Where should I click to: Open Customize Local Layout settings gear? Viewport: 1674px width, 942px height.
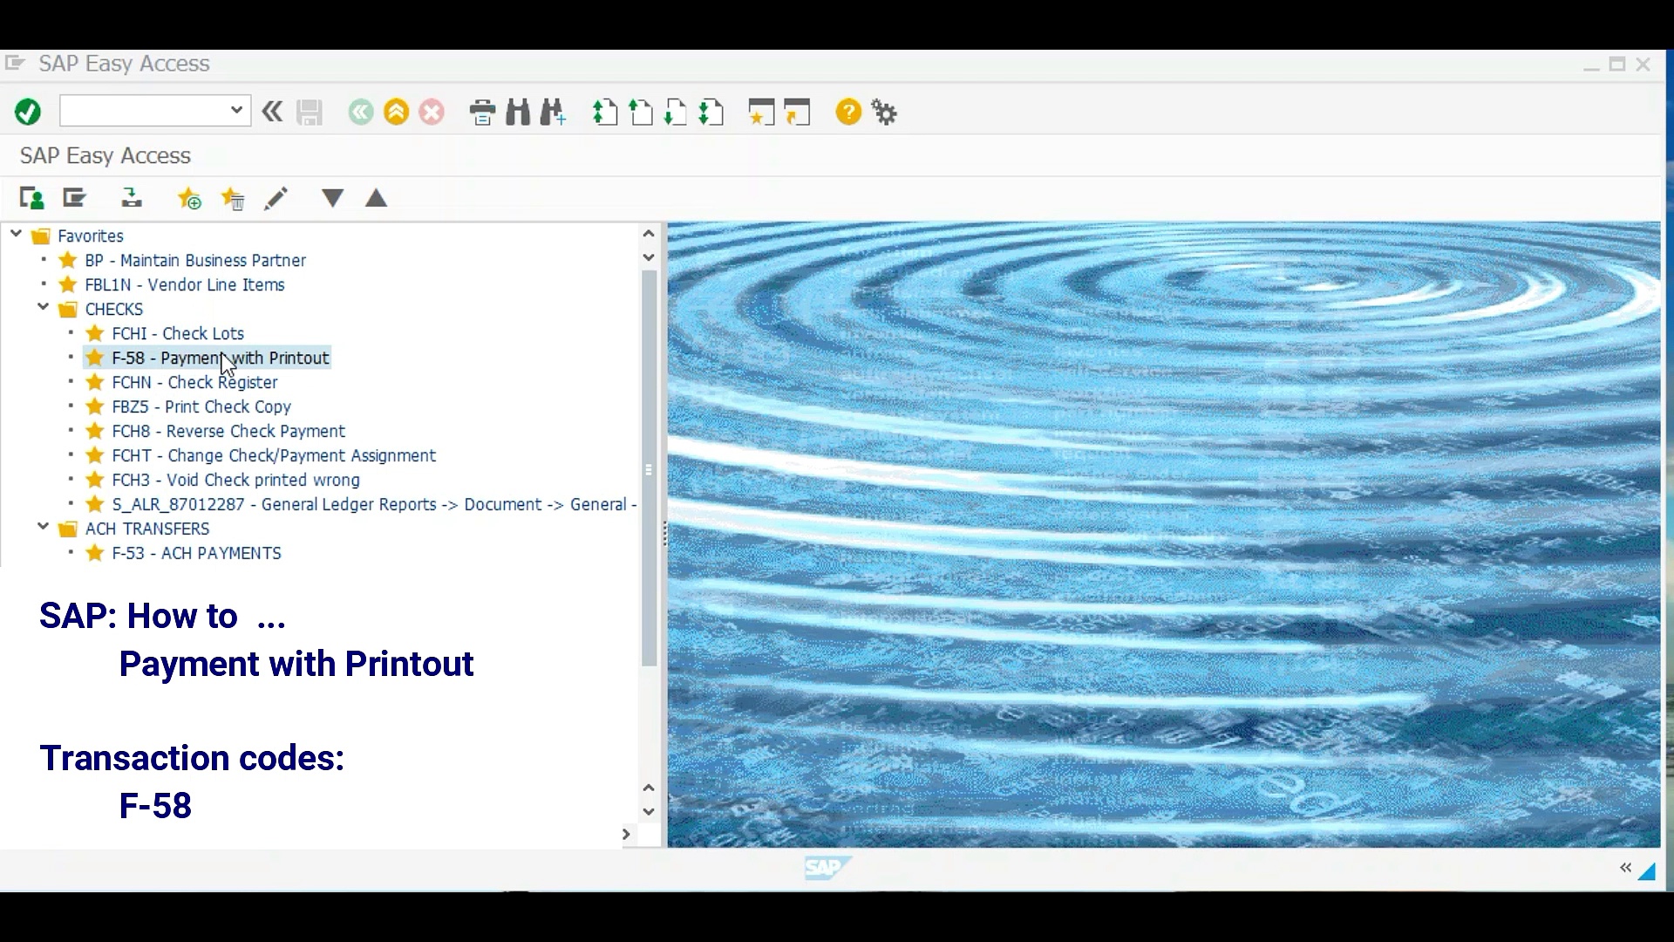pyautogui.click(x=884, y=112)
